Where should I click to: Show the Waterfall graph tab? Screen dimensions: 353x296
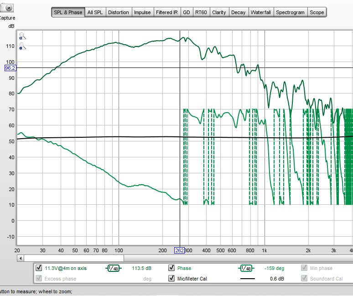click(261, 12)
